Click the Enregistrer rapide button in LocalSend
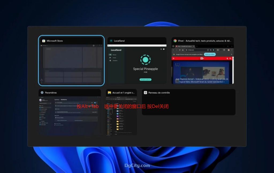274x173 pixels. (x=145, y=80)
